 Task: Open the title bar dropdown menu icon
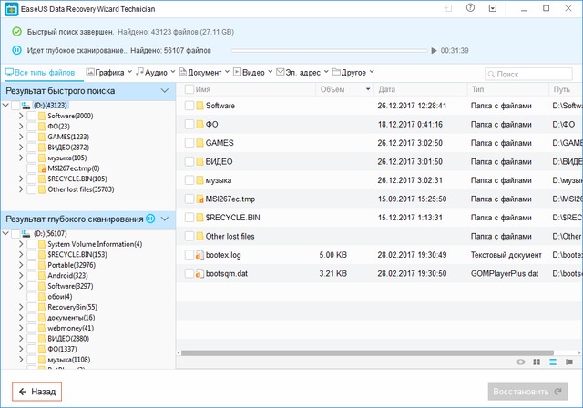point(494,9)
